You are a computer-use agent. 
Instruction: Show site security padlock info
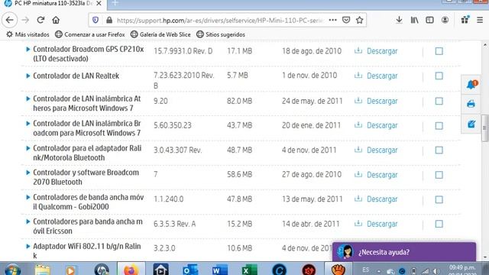[109, 21]
